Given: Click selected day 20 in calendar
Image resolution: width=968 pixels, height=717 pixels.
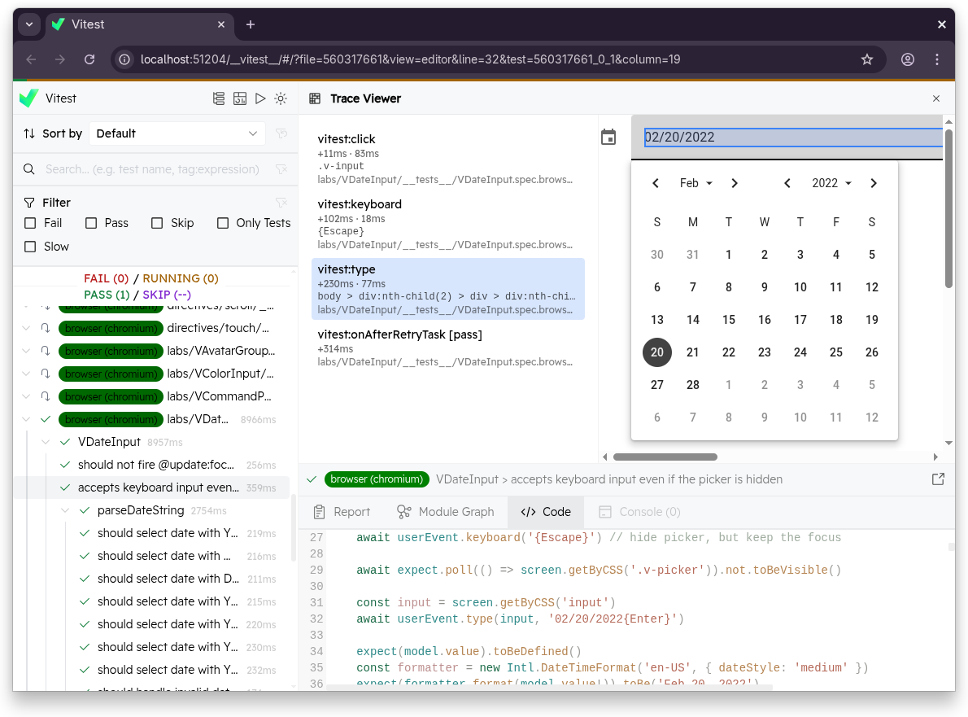Looking at the screenshot, I should [657, 352].
